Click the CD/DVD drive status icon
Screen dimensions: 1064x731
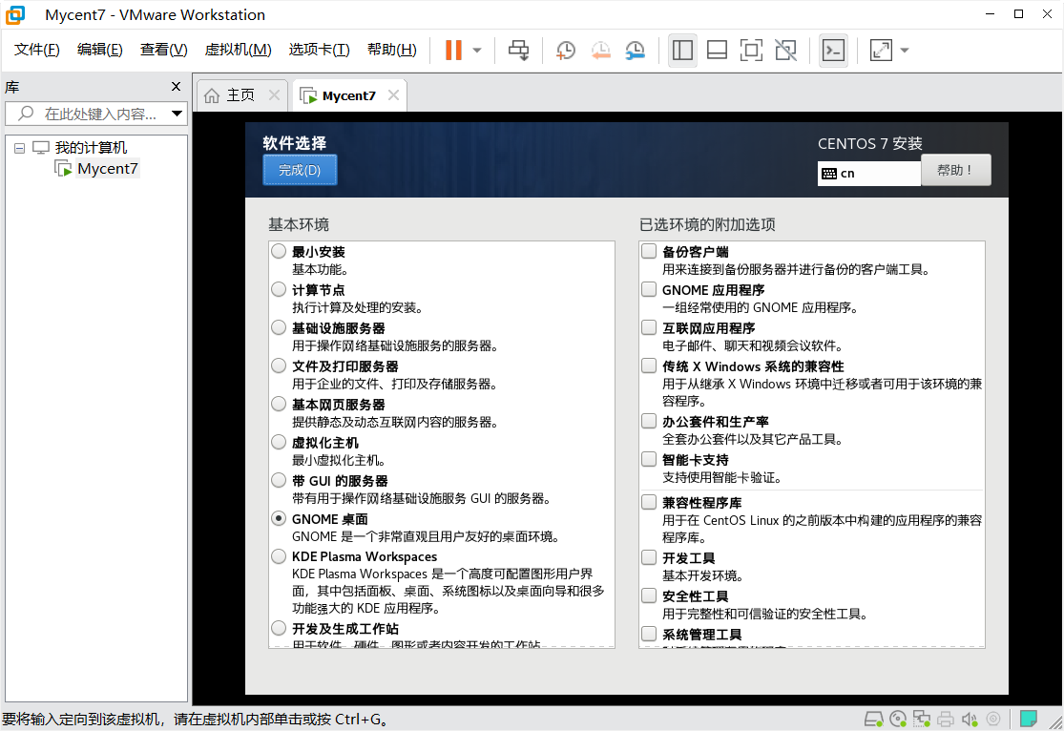point(898,719)
